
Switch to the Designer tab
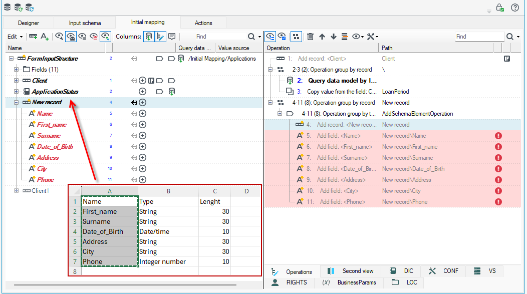tap(29, 23)
